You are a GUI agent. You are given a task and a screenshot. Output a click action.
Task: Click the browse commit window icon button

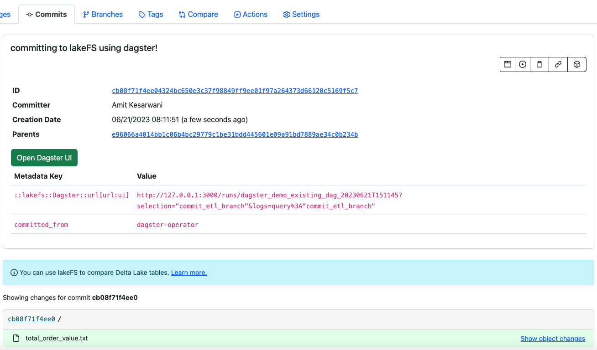[508, 64]
